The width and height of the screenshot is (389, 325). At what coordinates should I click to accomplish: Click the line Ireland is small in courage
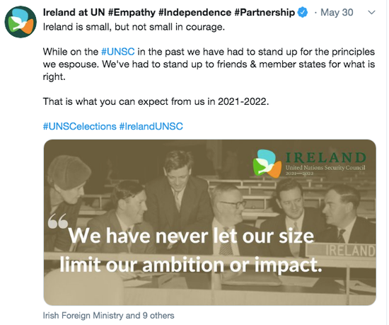134,27
